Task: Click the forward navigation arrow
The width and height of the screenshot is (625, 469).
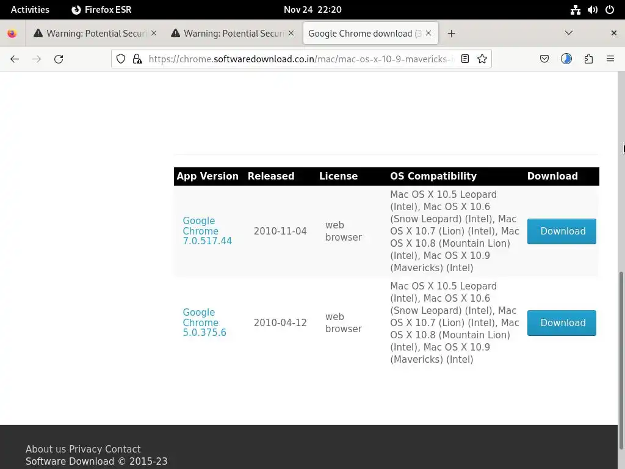Action: click(x=37, y=59)
